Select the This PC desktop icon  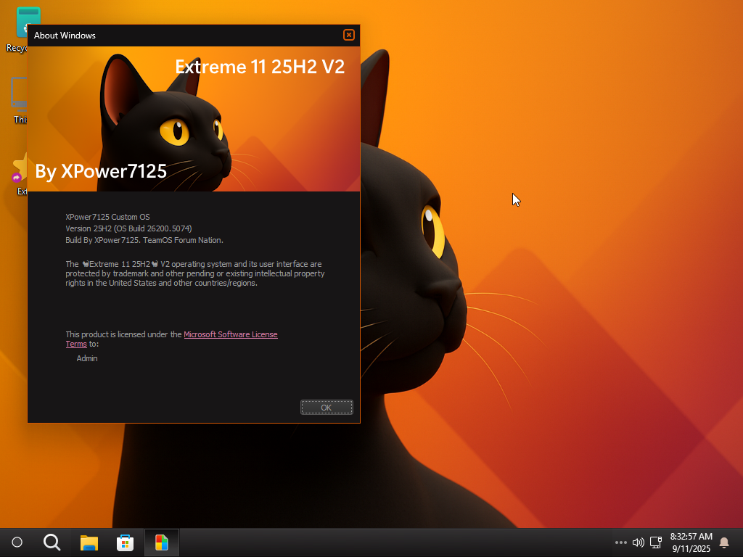coord(19,100)
